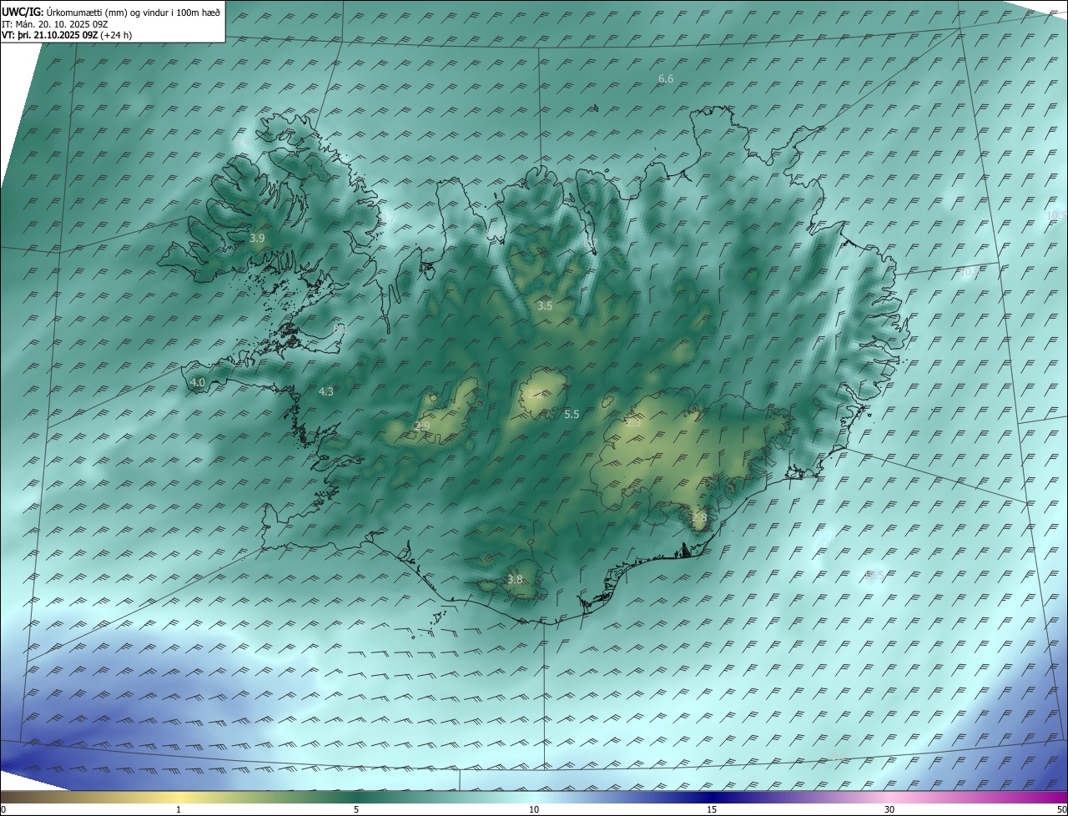
Task: Click the '6.6' precipitation value on map
Action: (666, 79)
